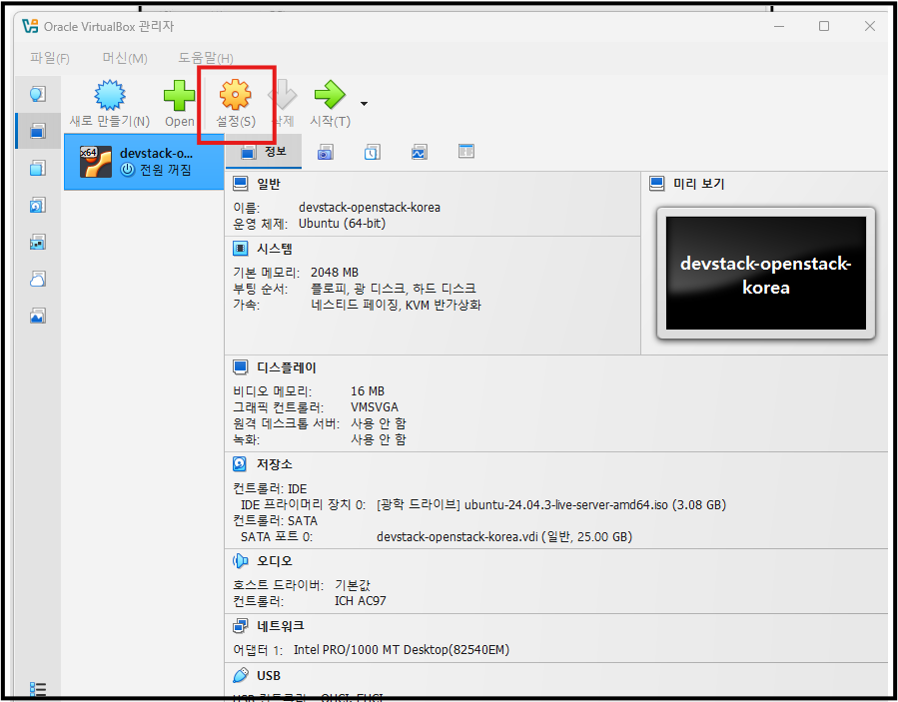Click 사용 안 함 next to 녹화
Image resolution: width=898 pixels, height=702 pixels.
(379, 439)
